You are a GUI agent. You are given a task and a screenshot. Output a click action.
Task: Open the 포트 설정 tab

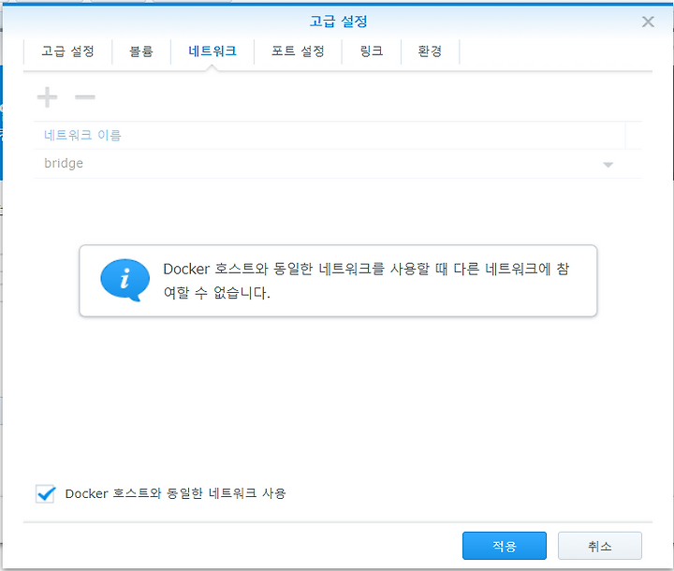coord(298,51)
